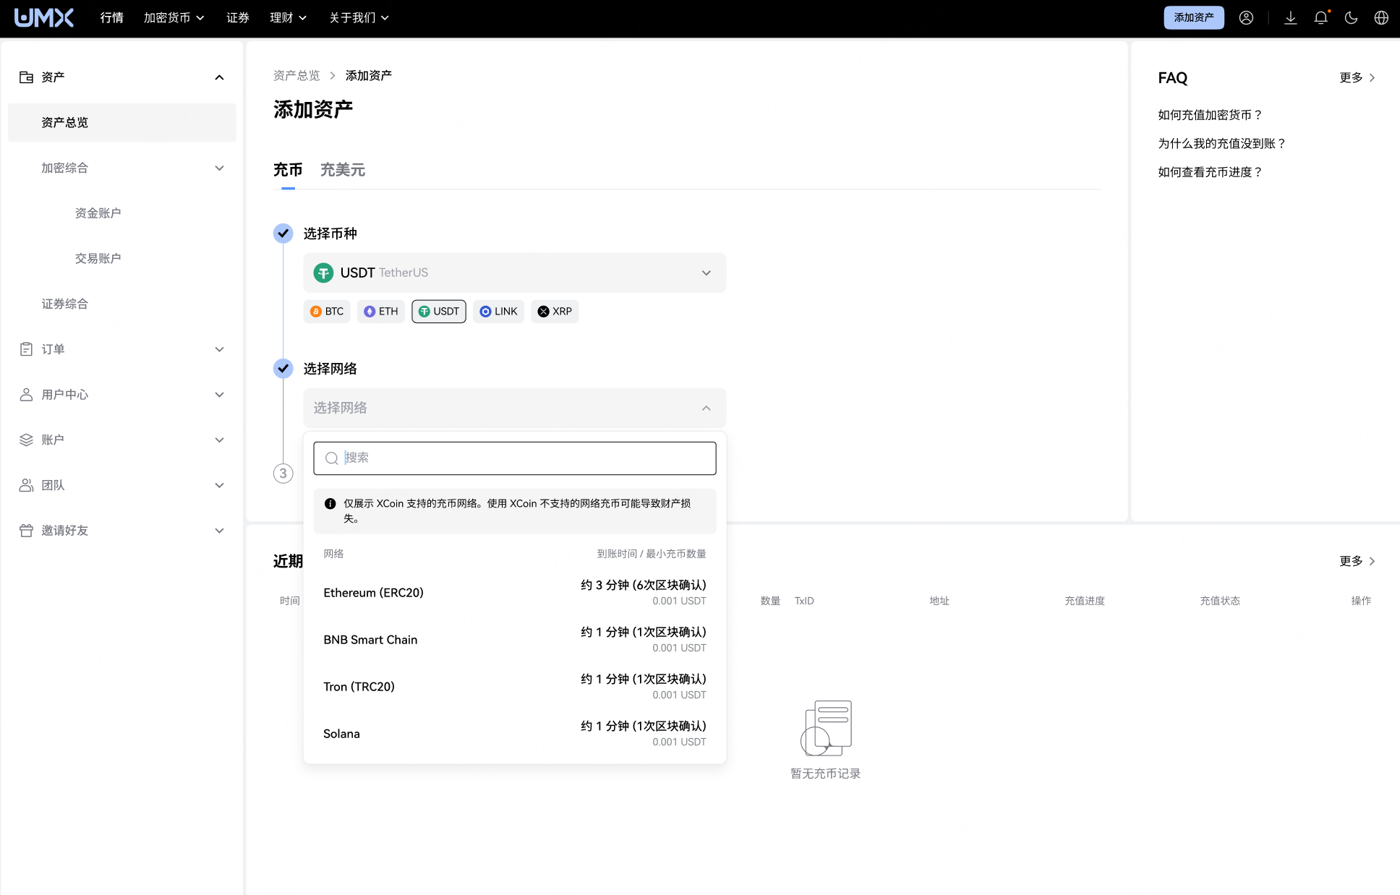
Task: Click the 订单 clipboard icon
Action: point(26,349)
